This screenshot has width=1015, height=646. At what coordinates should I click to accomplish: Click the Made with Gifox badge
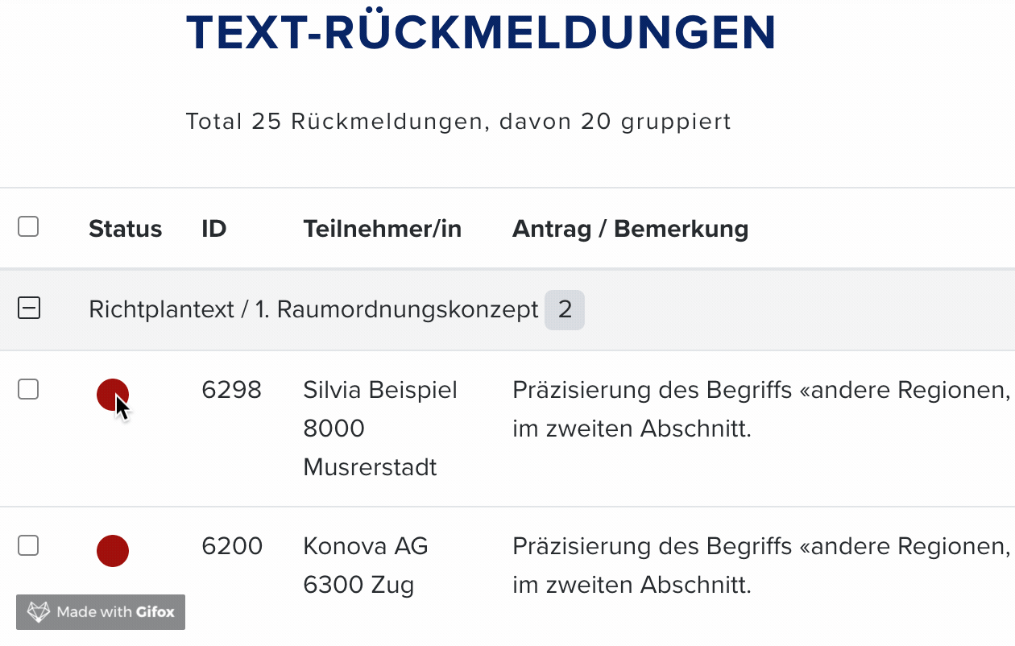(101, 612)
